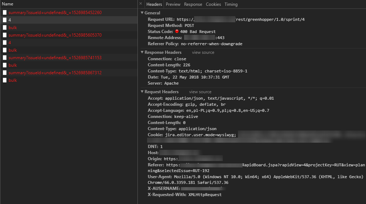
Task: Select the Headers tab
Action: click(154, 4)
